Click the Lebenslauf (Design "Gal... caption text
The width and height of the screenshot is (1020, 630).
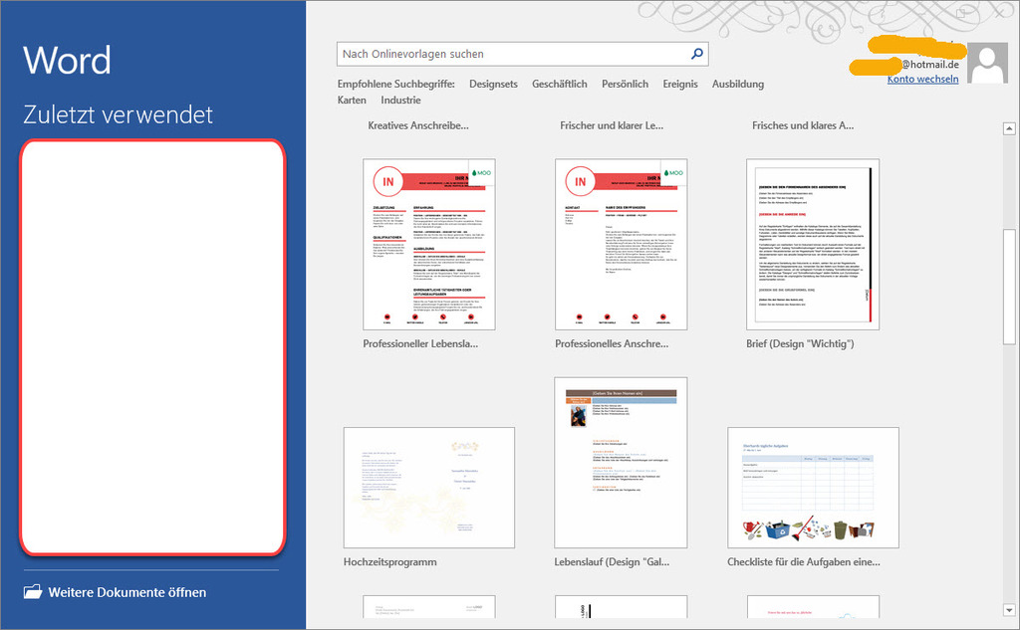[x=612, y=561]
